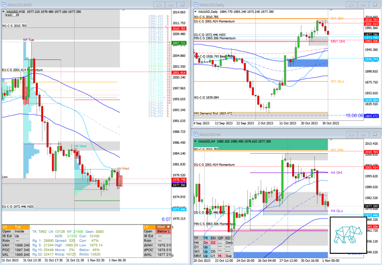Click the 'Below L' cell in LN Wed table

click(163, 232)
